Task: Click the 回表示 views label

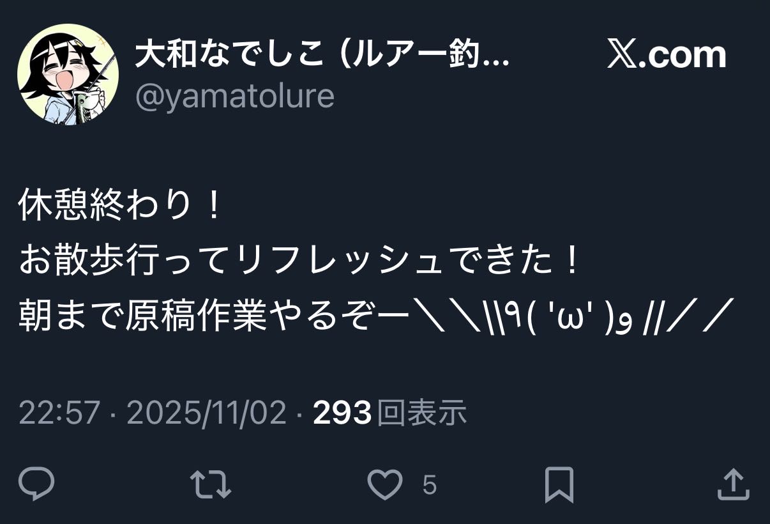Action: (422, 413)
